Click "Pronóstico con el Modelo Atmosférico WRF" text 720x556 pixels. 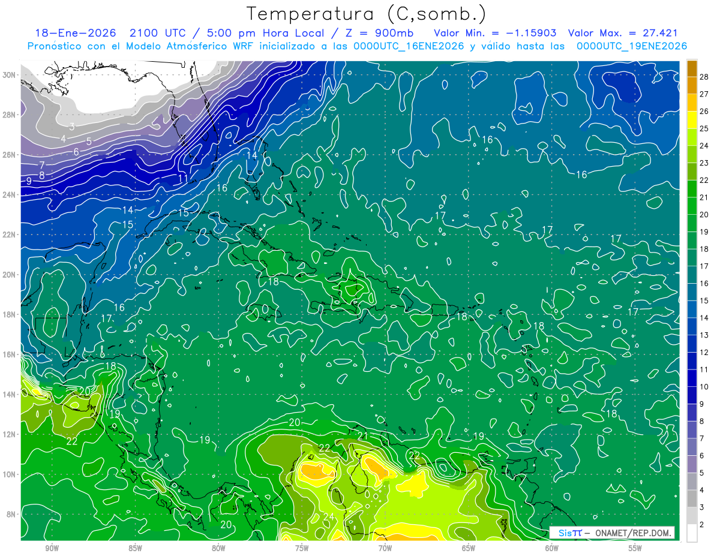click(141, 46)
